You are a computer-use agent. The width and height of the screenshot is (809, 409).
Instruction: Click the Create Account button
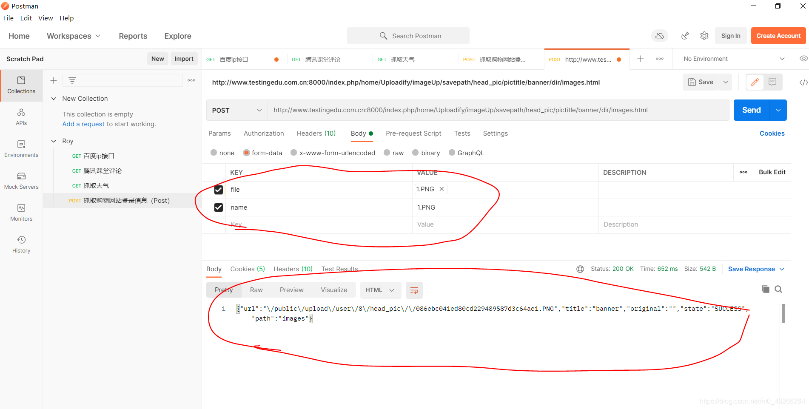click(778, 36)
